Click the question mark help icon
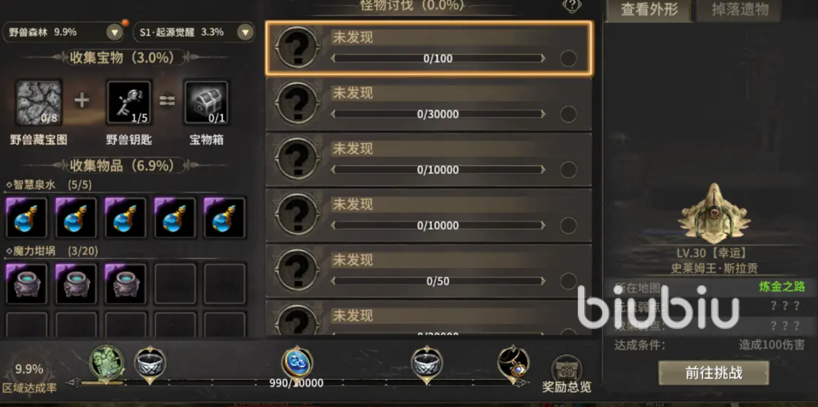 pos(572,6)
